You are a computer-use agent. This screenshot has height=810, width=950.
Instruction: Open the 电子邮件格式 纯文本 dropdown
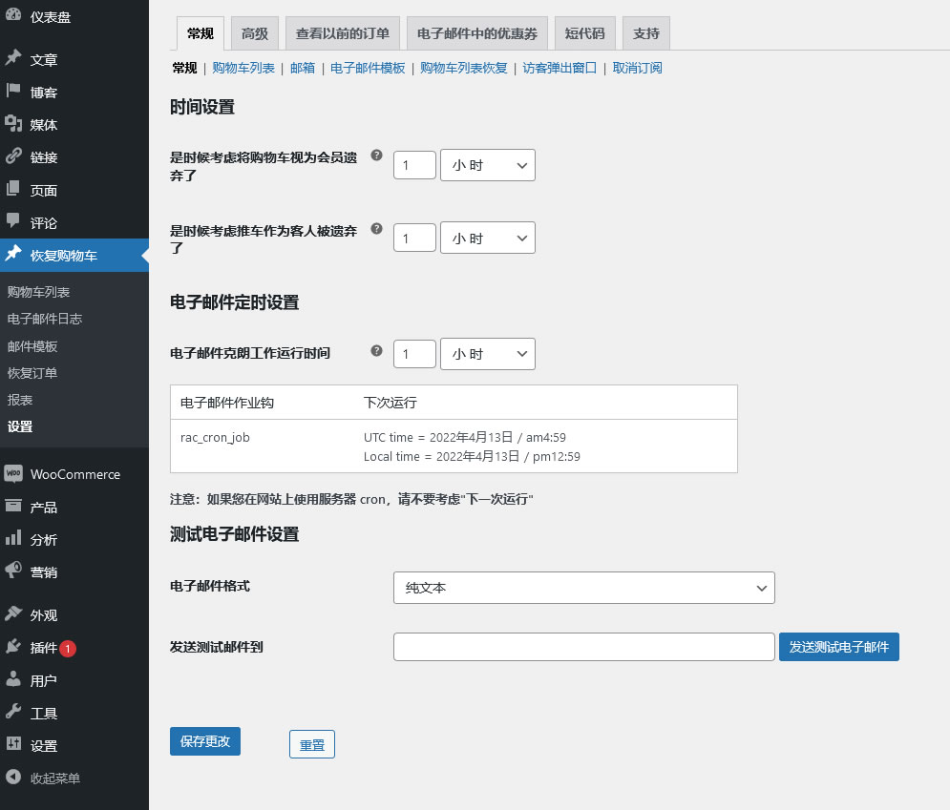pos(583,587)
